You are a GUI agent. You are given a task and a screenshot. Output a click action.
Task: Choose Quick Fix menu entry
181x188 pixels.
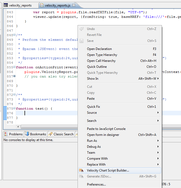pyautogui.click(x=120, y=107)
